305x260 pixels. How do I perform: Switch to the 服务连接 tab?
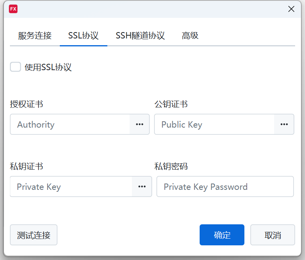click(35, 36)
